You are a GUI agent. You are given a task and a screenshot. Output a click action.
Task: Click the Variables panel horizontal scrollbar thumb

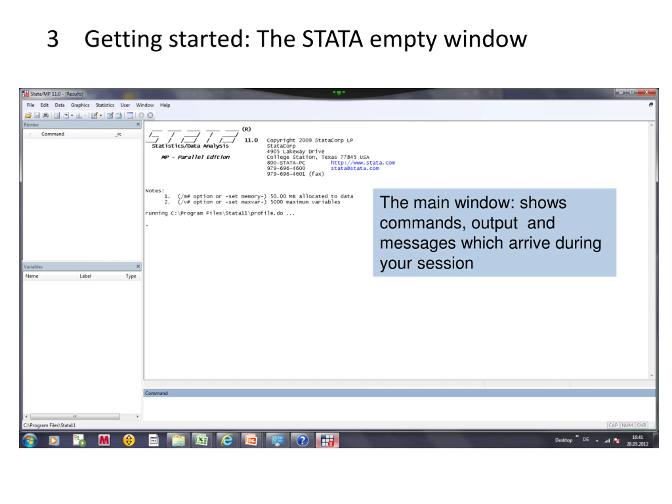tap(75, 417)
